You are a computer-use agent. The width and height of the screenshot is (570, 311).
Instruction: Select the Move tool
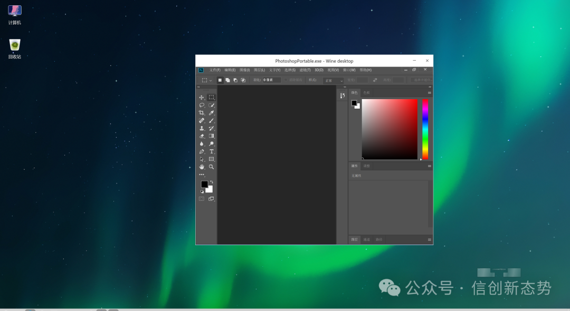point(201,98)
